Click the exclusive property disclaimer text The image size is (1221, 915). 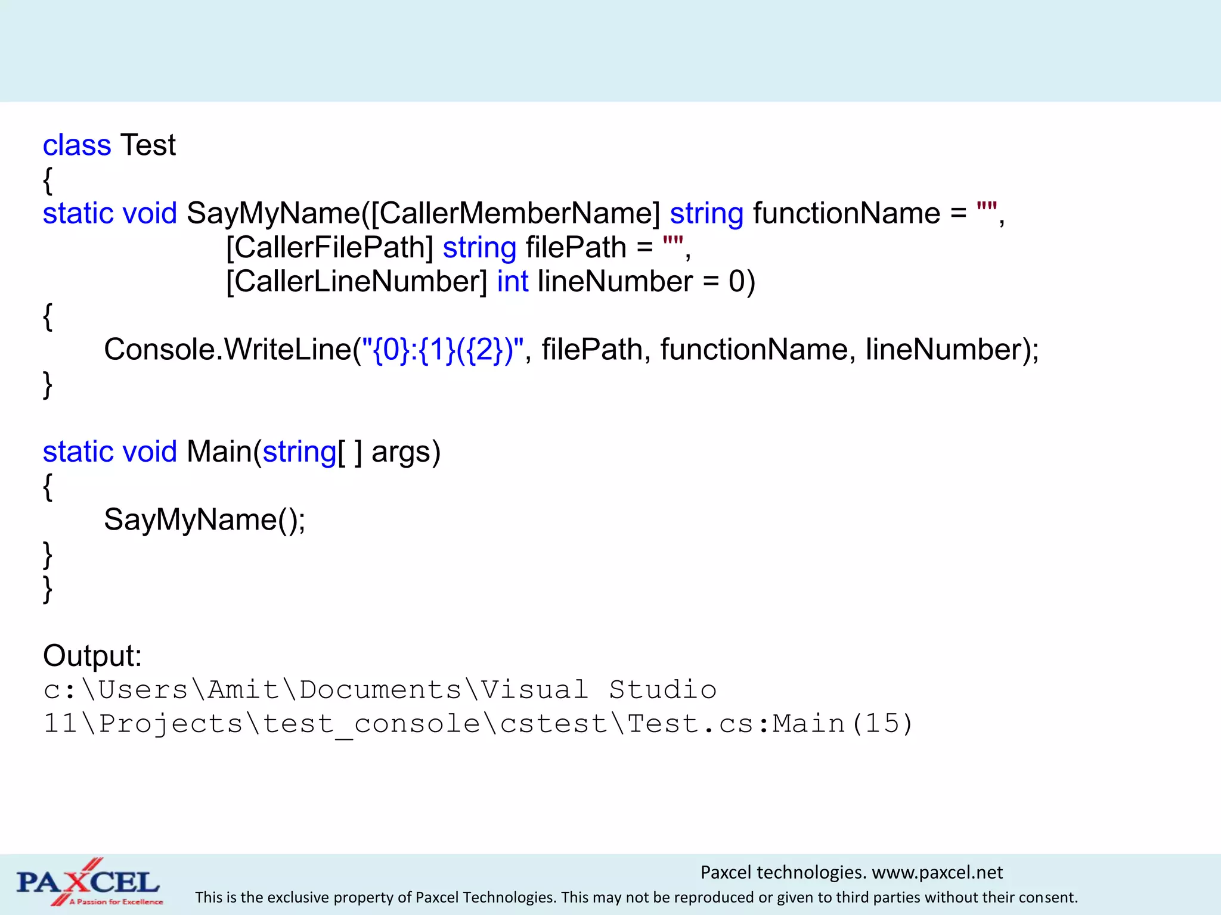click(636, 897)
